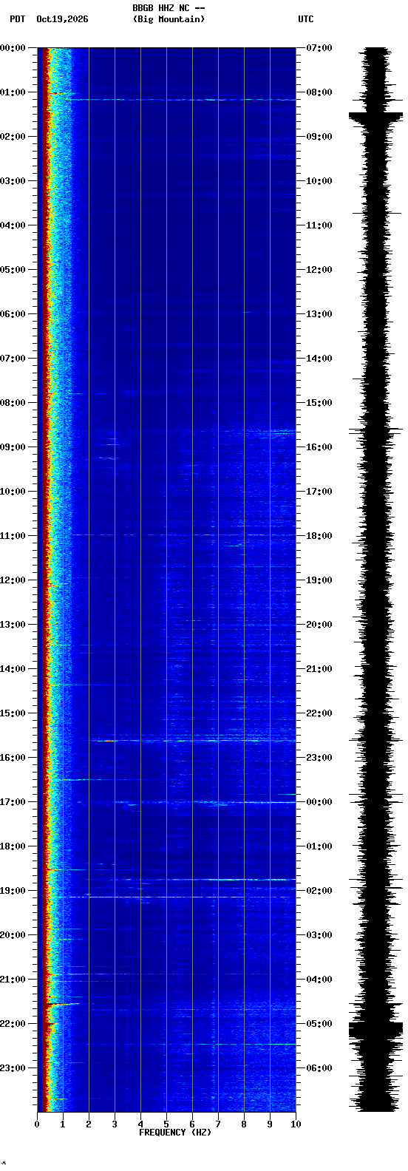Click the '8' tick on the frequency axis

[x=244, y=1124]
